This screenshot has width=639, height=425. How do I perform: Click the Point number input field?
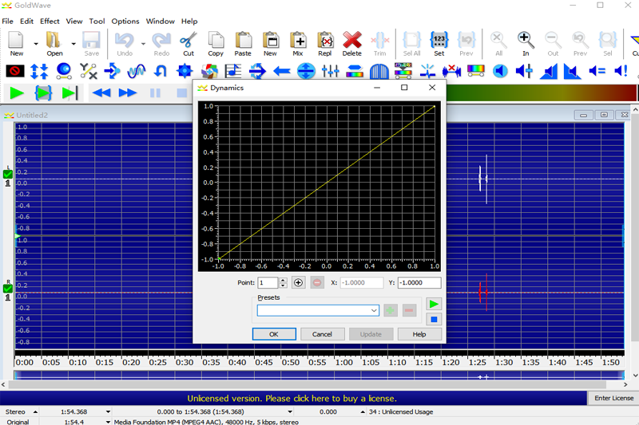(x=268, y=282)
